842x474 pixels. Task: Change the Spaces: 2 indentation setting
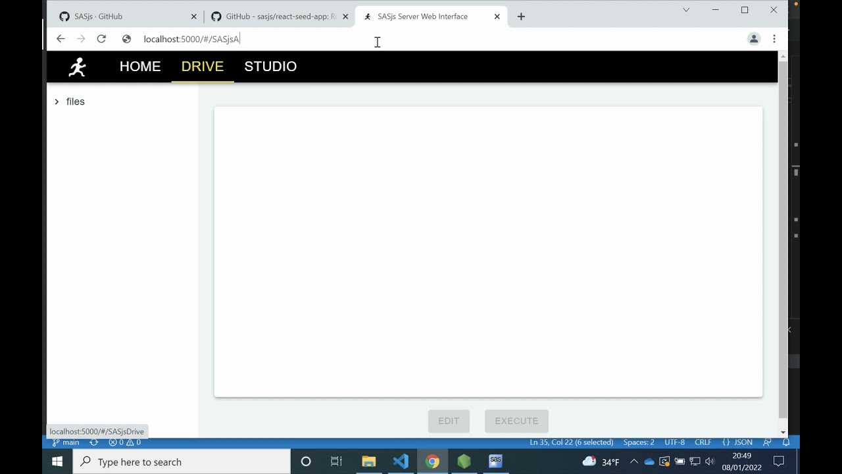639,442
